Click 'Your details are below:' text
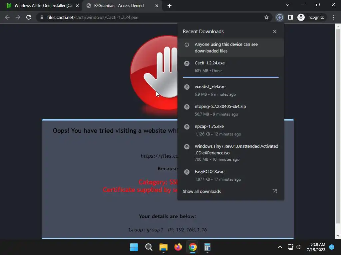This screenshot has width=341, height=255. click(x=168, y=216)
